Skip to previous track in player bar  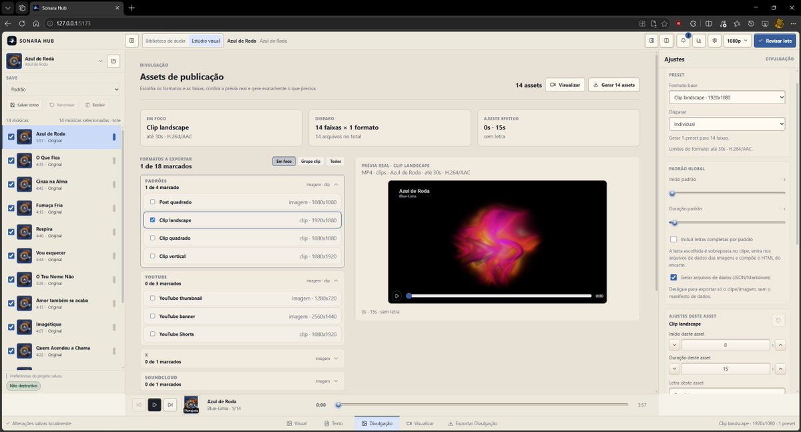click(x=138, y=405)
